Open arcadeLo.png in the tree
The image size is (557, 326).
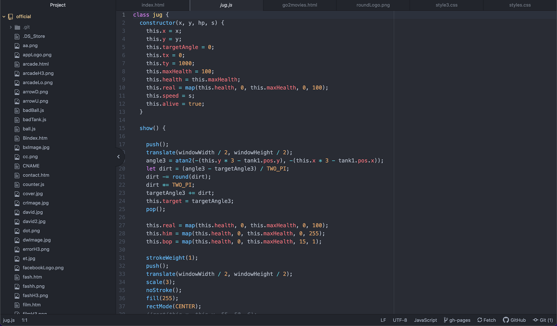click(x=38, y=83)
